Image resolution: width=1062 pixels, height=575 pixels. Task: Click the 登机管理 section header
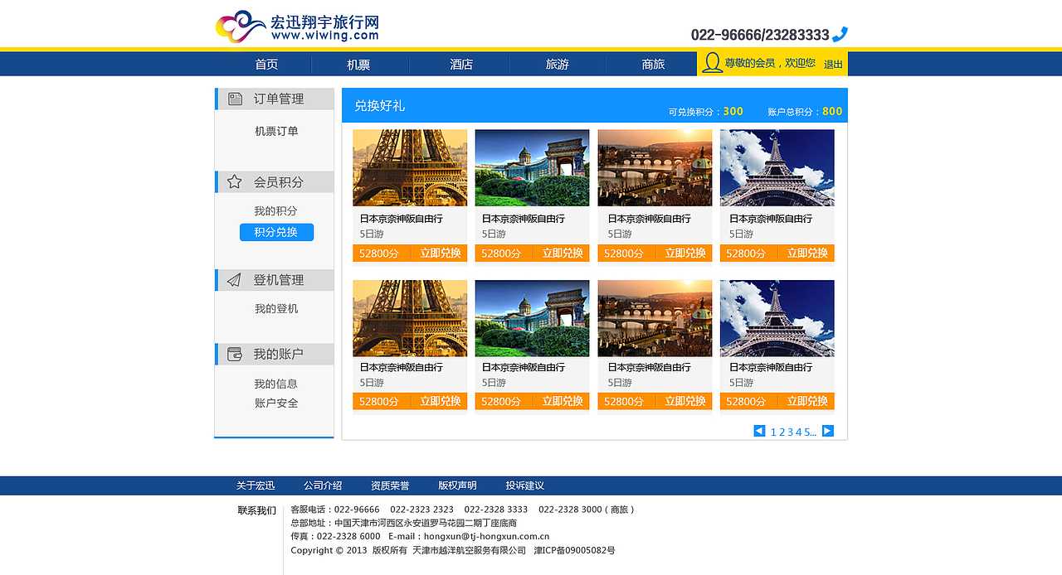point(275,280)
